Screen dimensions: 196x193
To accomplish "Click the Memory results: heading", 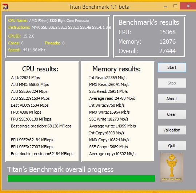I will (x=116, y=69).
